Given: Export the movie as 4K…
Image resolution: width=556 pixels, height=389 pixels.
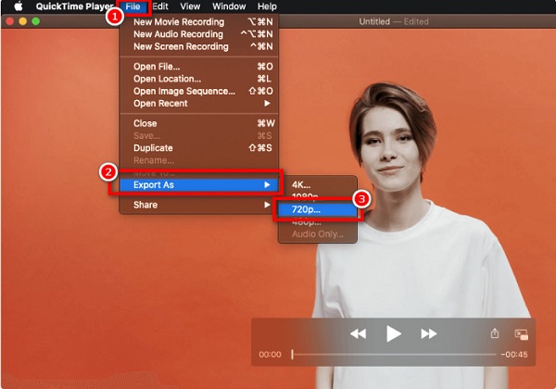Looking at the screenshot, I should (x=317, y=184).
